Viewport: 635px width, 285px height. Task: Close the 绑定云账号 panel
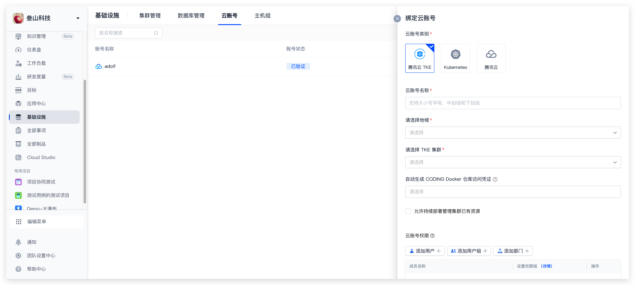coord(397,19)
